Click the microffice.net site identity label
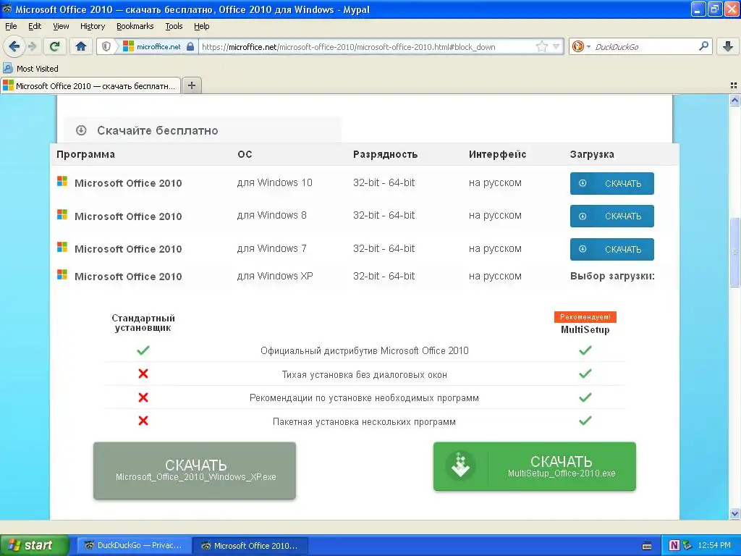 [158, 46]
